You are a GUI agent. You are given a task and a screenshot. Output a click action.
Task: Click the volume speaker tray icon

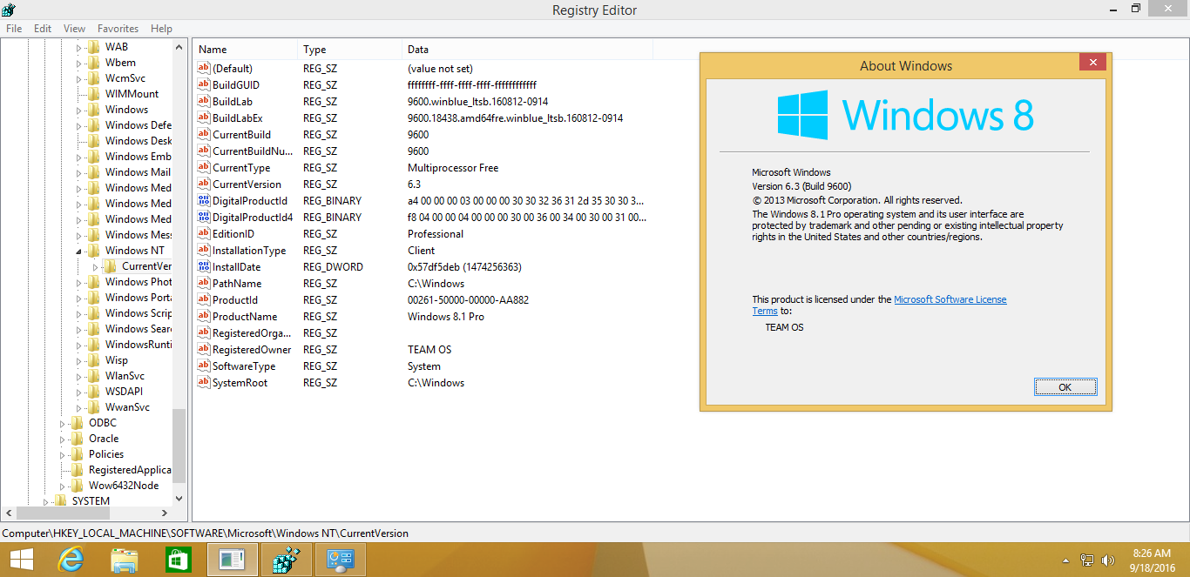1108,560
